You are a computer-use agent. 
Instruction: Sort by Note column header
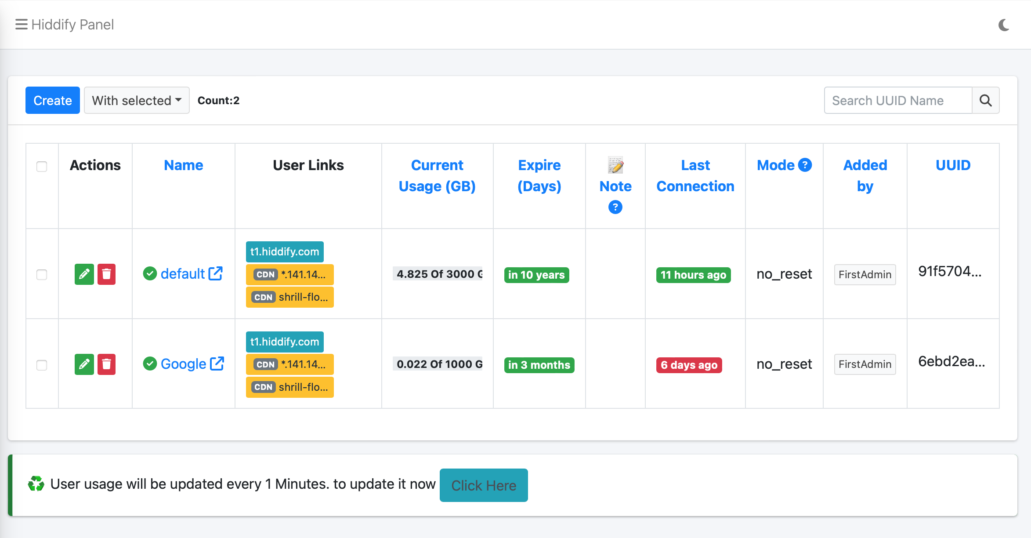pos(615,186)
